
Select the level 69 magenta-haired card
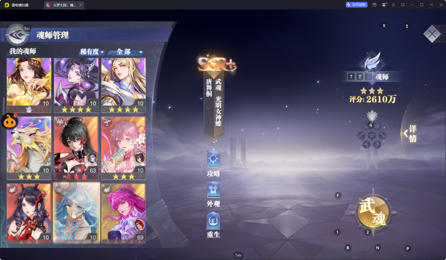[x=124, y=213]
